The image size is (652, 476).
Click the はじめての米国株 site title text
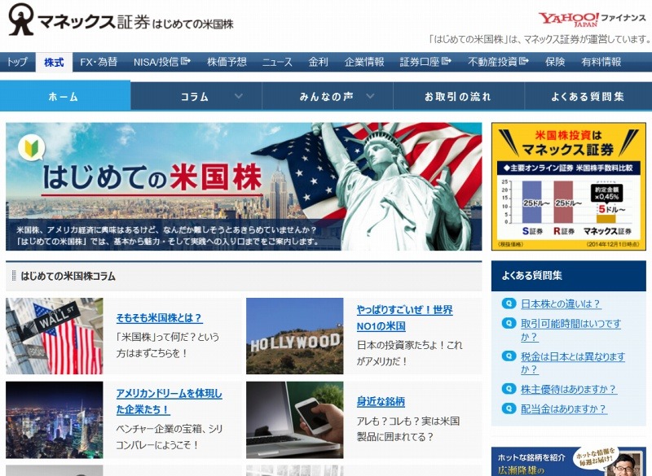(193, 24)
